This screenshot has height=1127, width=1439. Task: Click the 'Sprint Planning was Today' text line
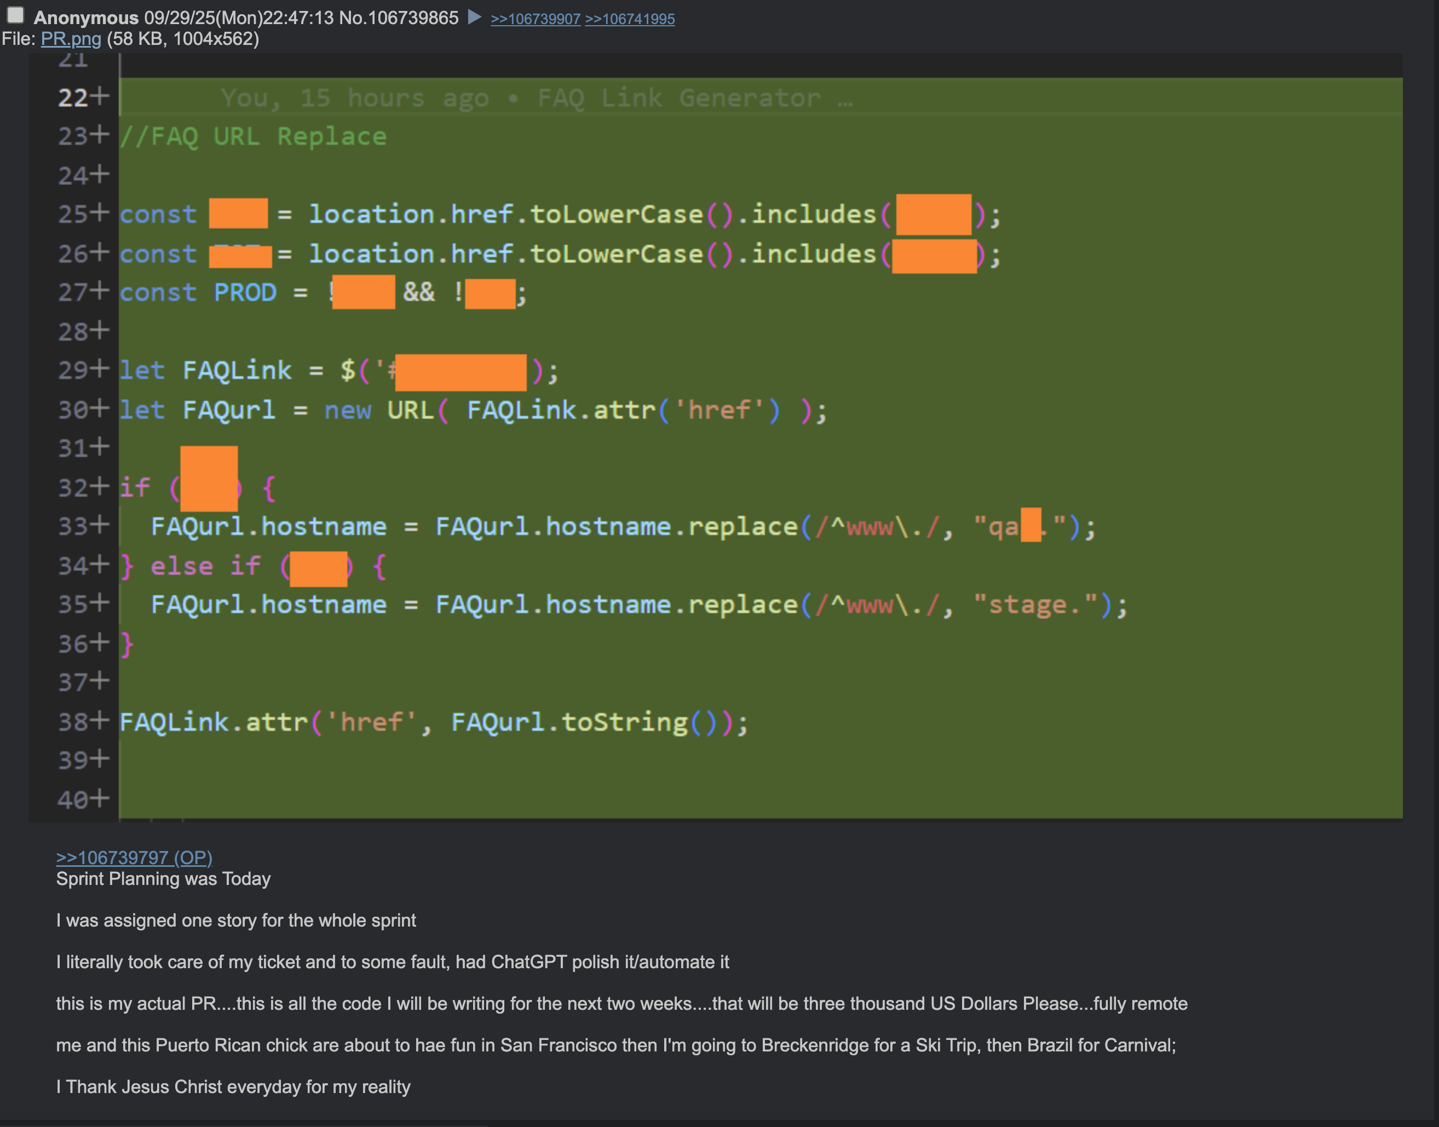pyautogui.click(x=163, y=879)
